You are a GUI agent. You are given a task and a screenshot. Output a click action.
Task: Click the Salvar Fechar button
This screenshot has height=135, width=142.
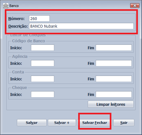click(94, 123)
